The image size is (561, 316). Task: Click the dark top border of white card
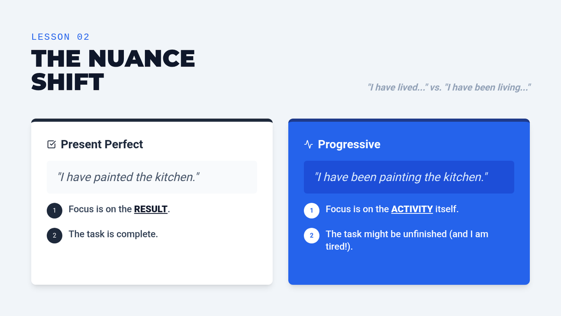151,120
